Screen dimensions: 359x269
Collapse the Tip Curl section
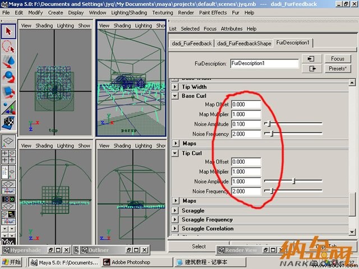[175, 153]
